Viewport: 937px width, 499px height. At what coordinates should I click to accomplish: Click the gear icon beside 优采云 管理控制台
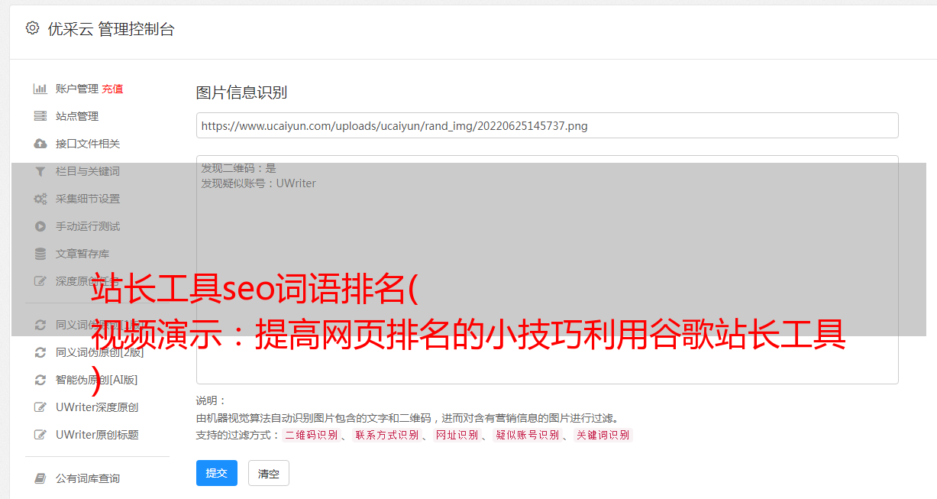[x=32, y=28]
